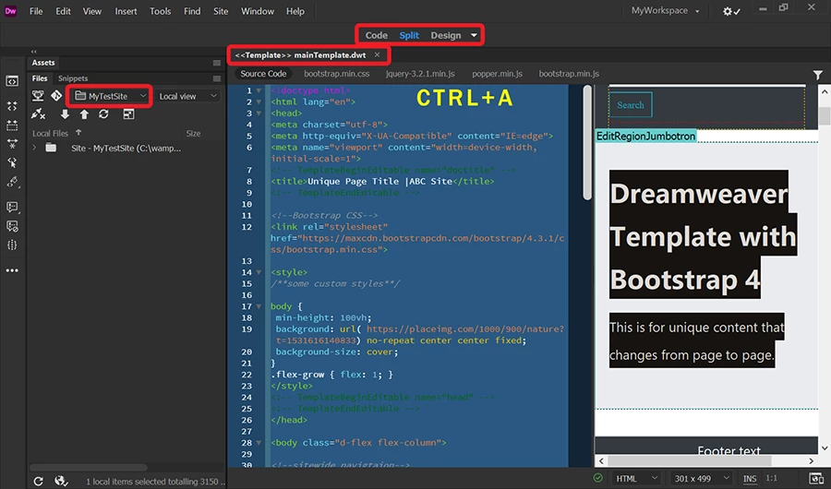
Task: Open the 301 x 499 window size dropdown
Action: pyautogui.click(x=702, y=479)
